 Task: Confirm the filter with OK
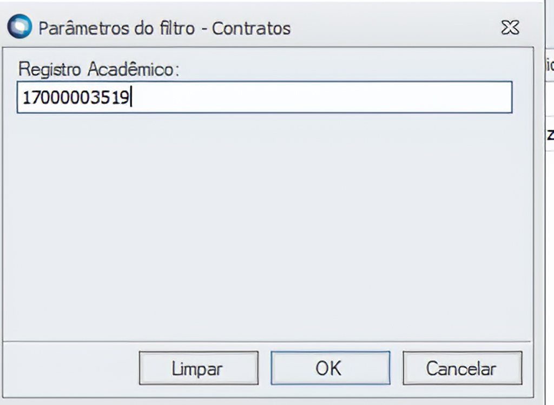(330, 368)
